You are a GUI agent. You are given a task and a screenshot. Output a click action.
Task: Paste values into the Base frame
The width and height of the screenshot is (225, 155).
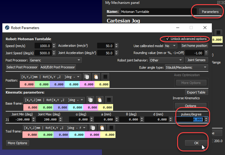click(x=100, y=100)
